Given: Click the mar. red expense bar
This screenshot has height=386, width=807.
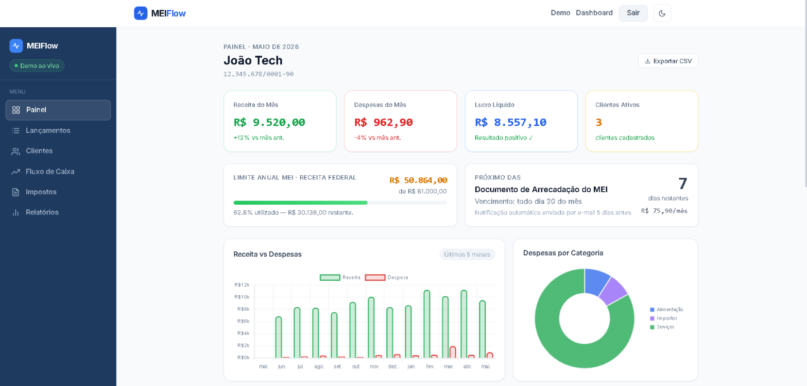Looking at the screenshot, I should [x=453, y=353].
